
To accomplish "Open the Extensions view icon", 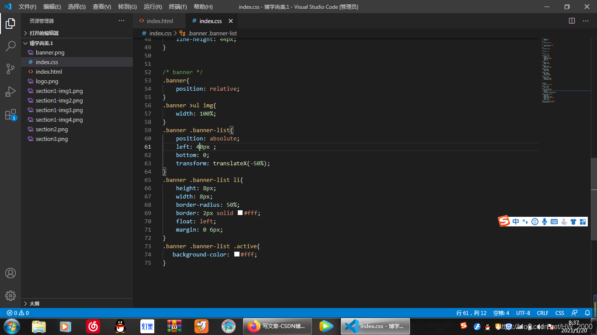I will point(10,115).
